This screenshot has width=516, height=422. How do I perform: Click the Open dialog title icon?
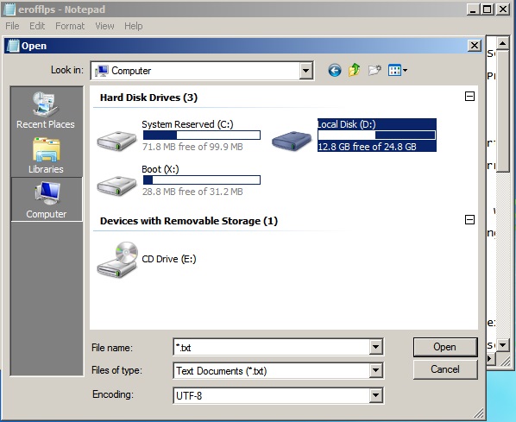(x=13, y=46)
